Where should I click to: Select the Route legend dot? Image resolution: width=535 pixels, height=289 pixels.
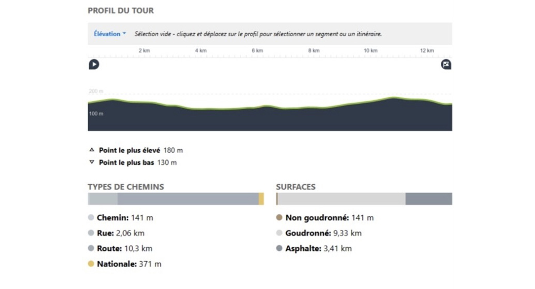pos(91,248)
